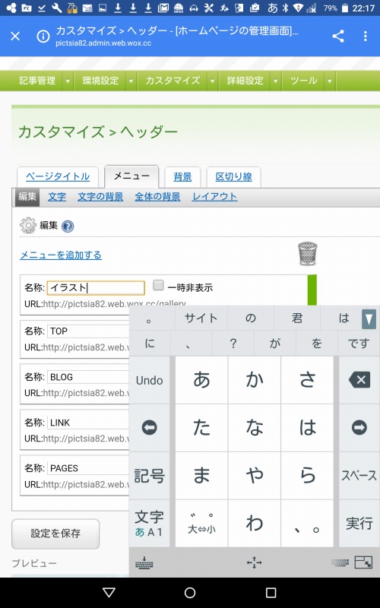Tap the あ key
The image size is (380, 608).
[201, 380]
